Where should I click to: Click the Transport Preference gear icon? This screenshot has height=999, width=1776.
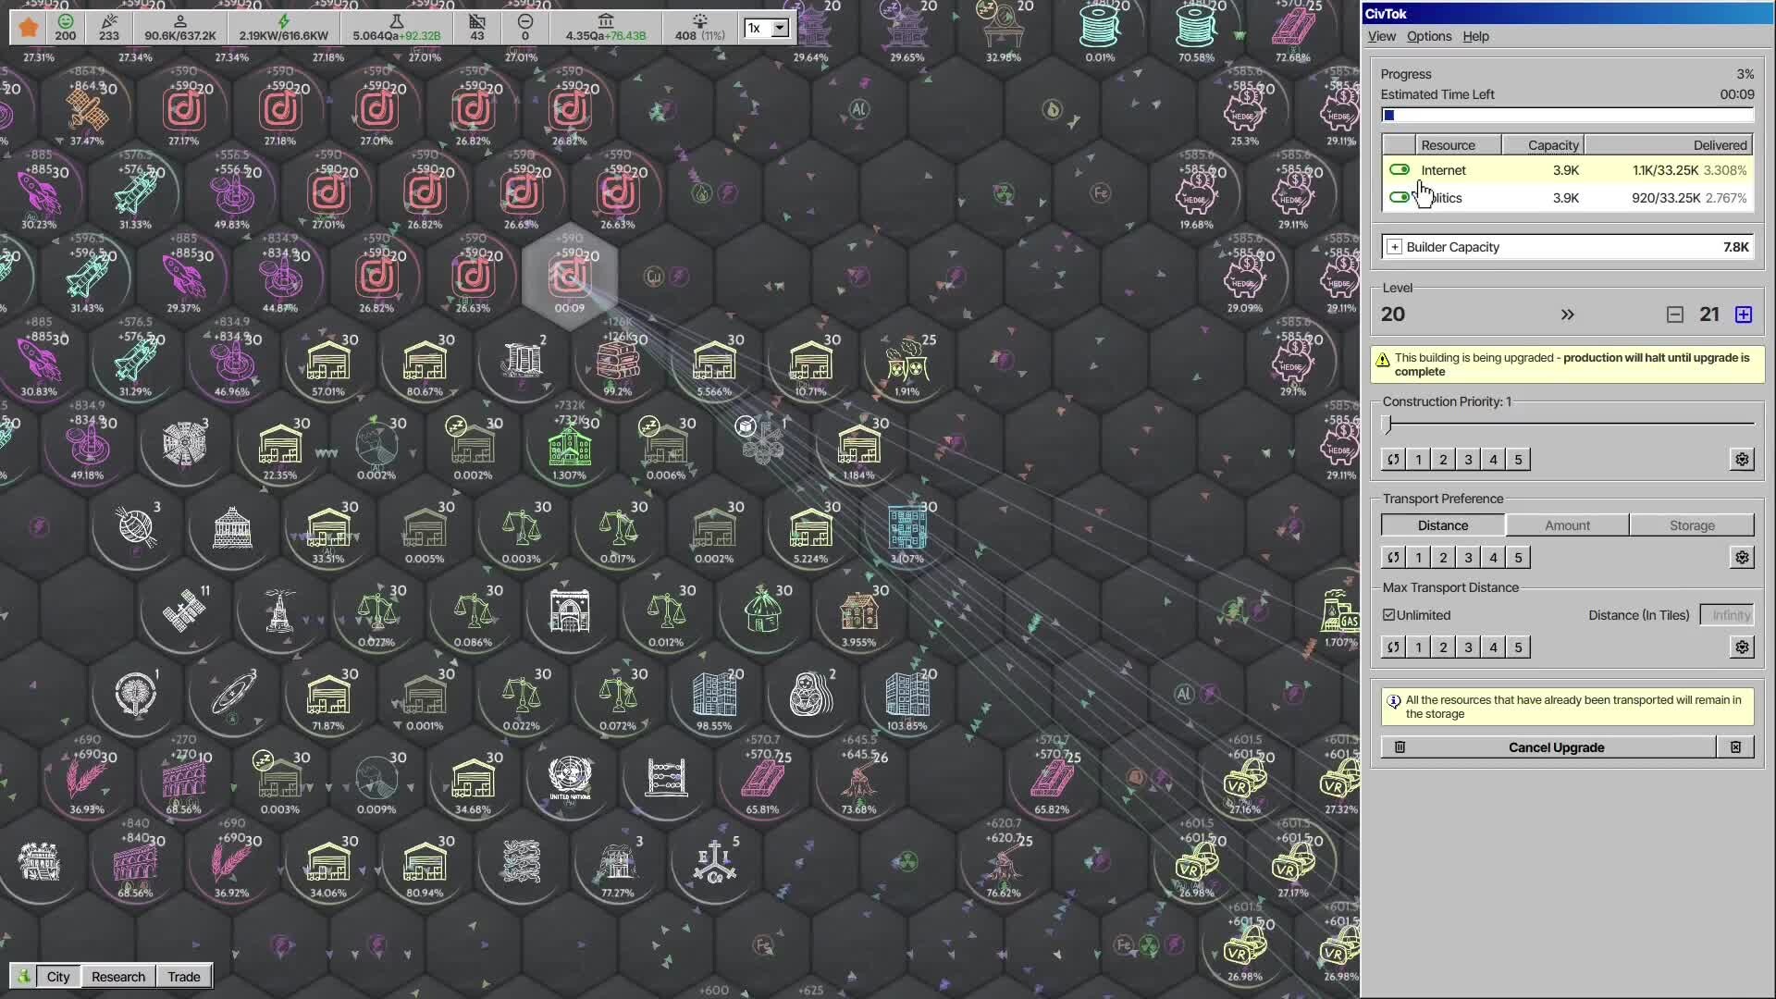pos(1742,558)
